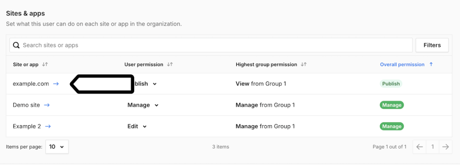Focus the Search sites or apps field
Image resolution: width=460 pixels, height=165 pixels.
coord(211,45)
